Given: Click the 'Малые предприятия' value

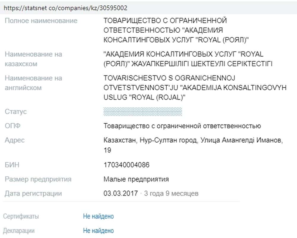Looking at the screenshot, I should [136, 179].
